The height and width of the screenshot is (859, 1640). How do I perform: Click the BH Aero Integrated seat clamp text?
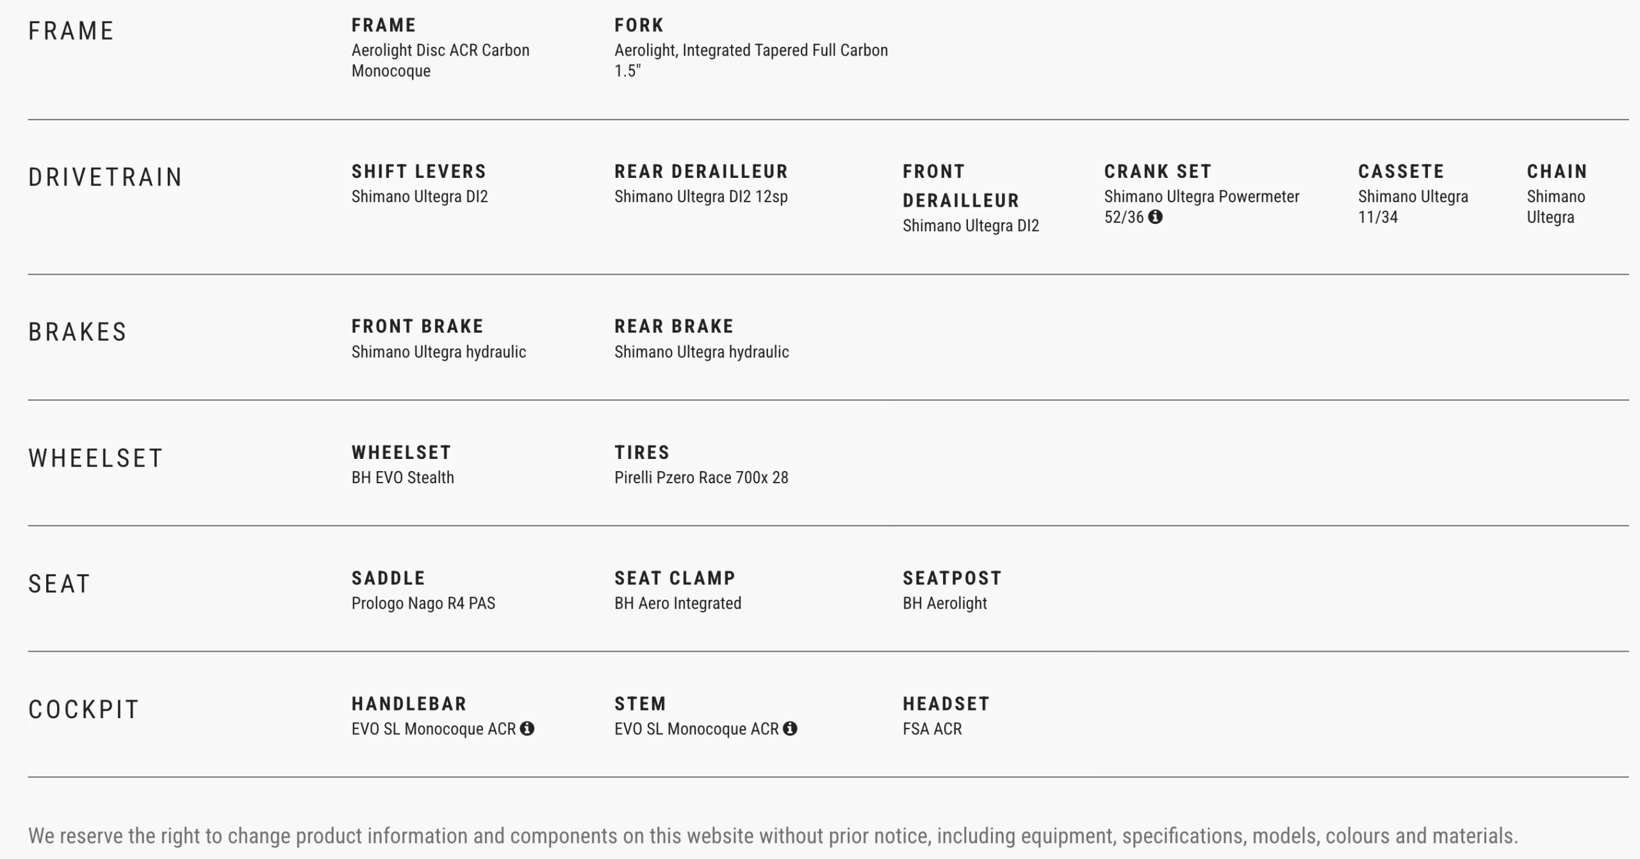678,603
